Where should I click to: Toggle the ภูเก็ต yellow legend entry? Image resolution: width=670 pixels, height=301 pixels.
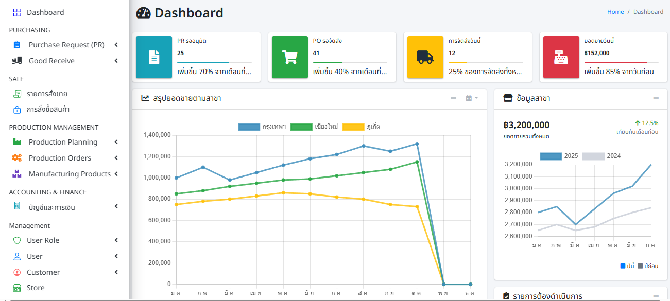tap(362, 127)
